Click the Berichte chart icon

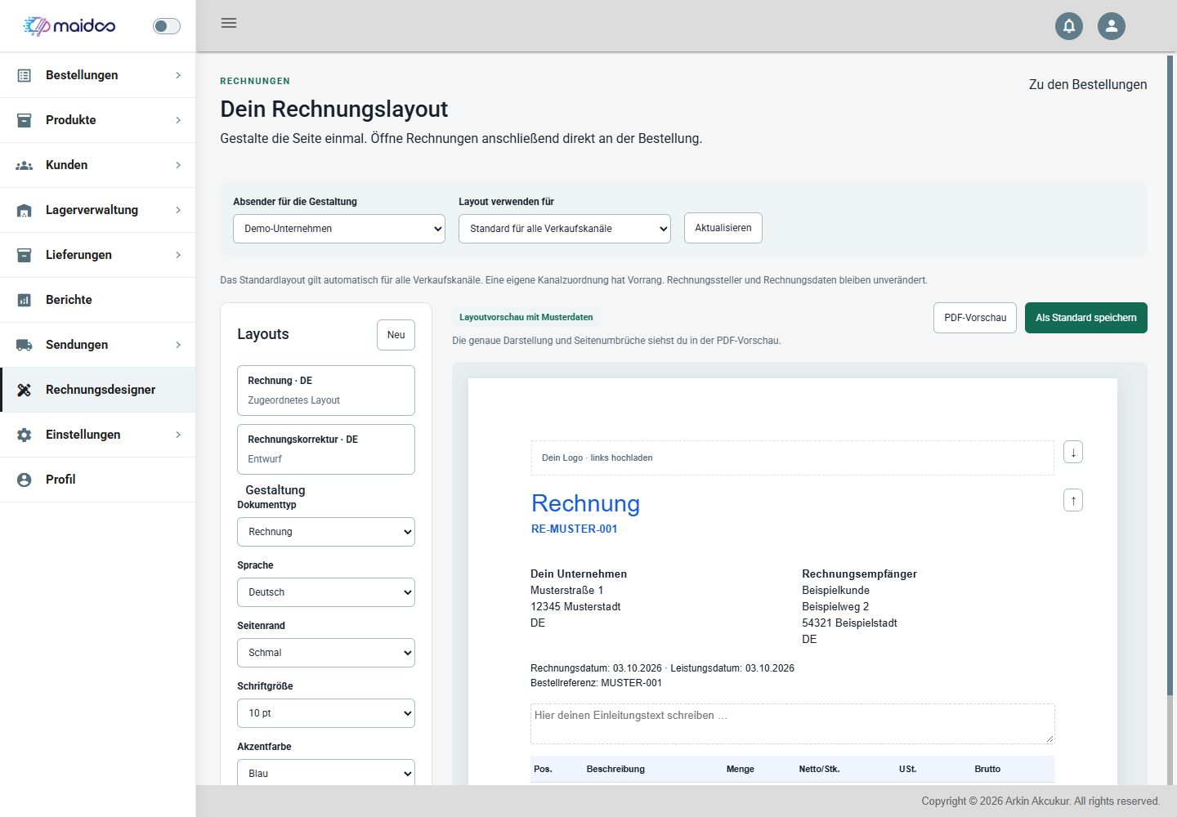click(x=25, y=300)
